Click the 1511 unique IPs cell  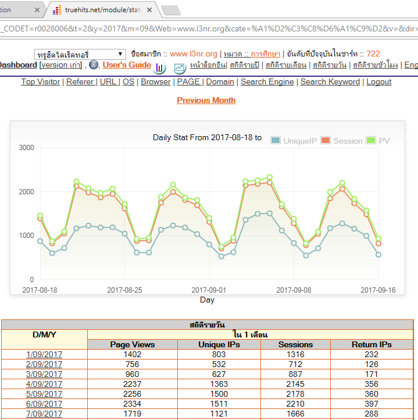pyautogui.click(x=219, y=404)
